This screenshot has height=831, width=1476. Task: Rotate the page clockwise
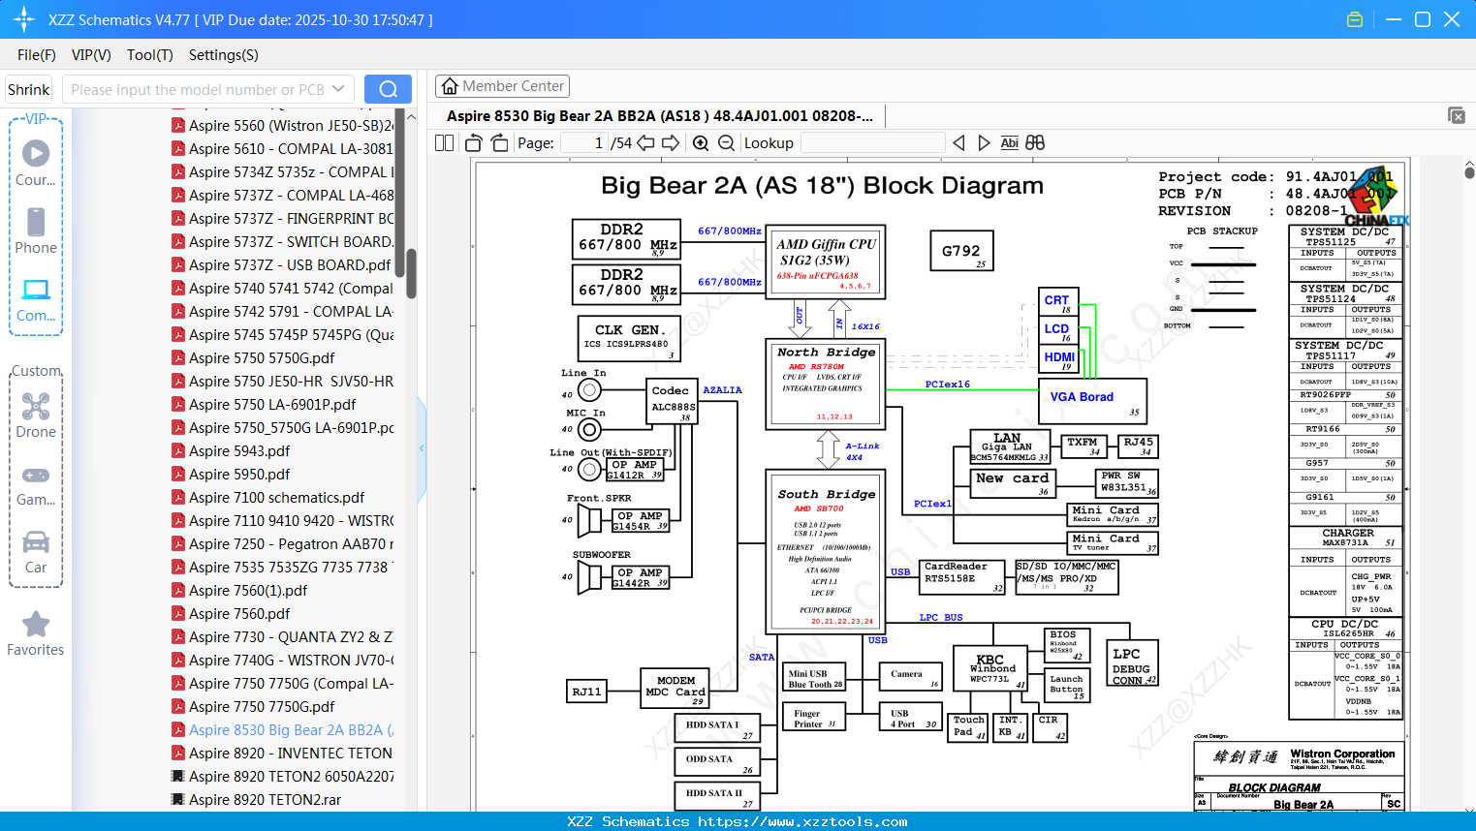(499, 143)
